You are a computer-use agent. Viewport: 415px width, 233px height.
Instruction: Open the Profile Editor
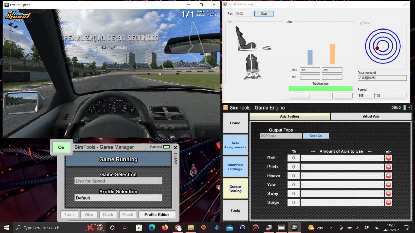pos(157,215)
